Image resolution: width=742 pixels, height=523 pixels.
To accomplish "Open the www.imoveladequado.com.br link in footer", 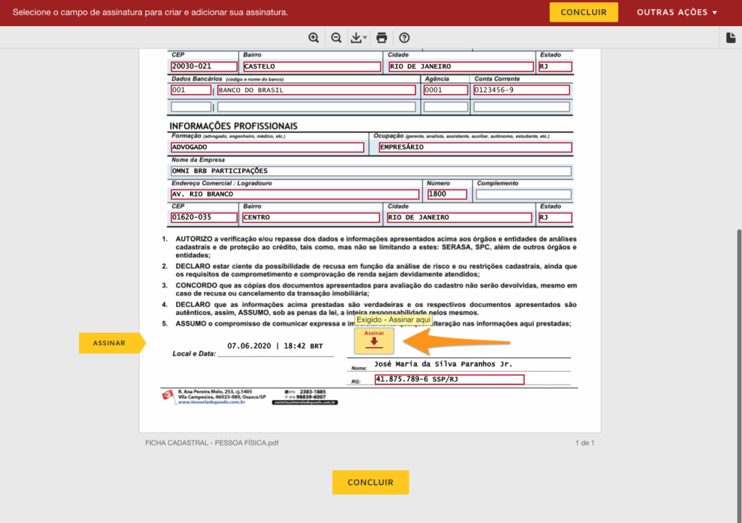I will click(x=212, y=403).
